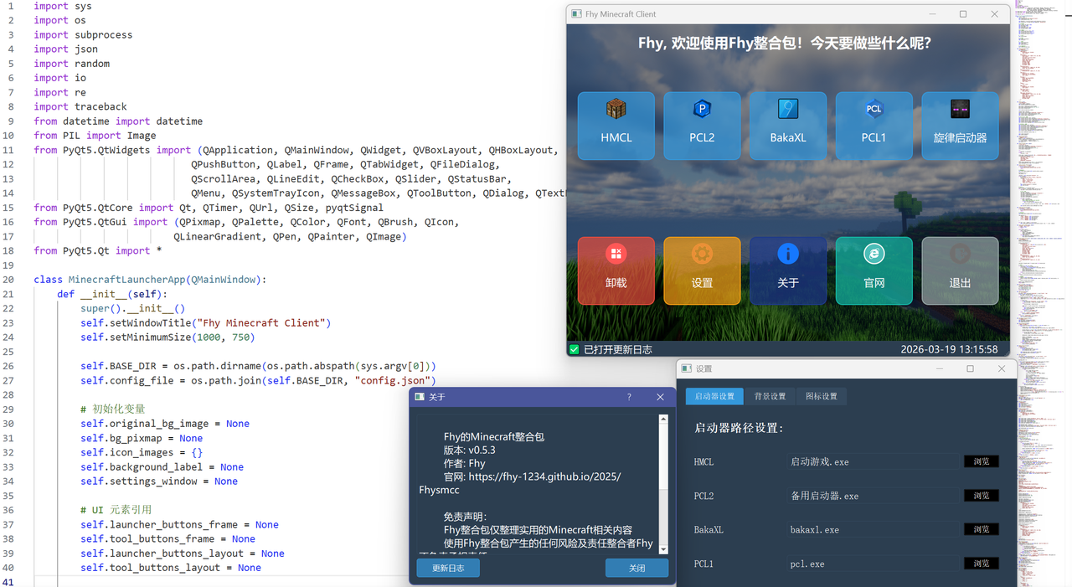The height and width of the screenshot is (587, 1072).
Task: Click the 'import subprocess' code line
Action: [x=83, y=34]
